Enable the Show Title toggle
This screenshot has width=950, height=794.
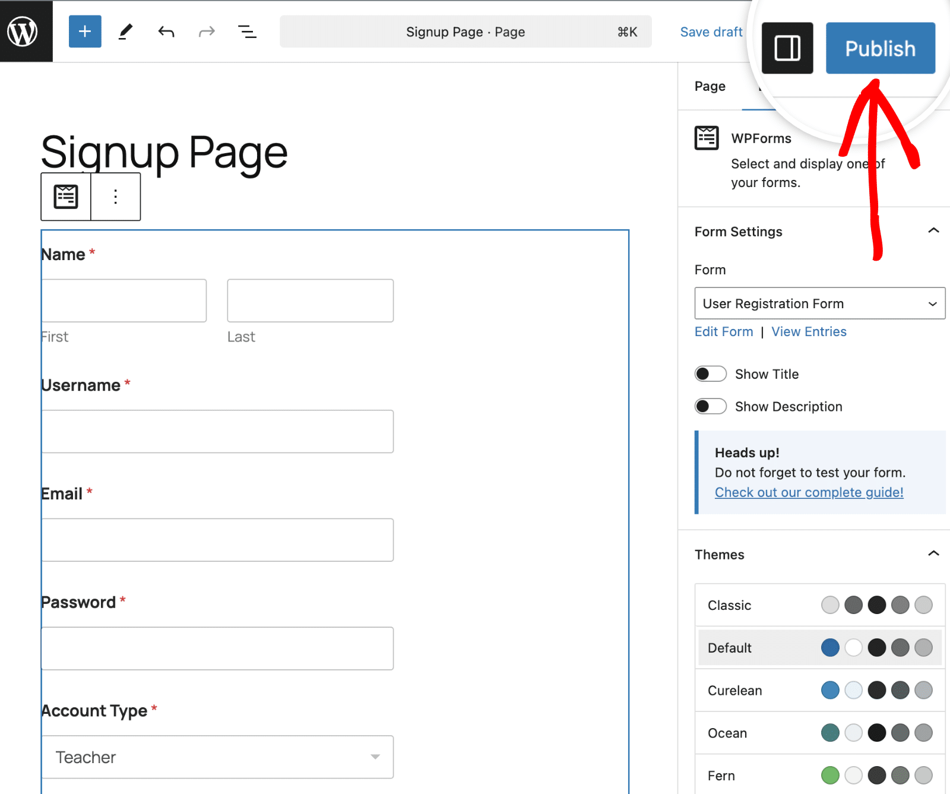pyautogui.click(x=711, y=374)
